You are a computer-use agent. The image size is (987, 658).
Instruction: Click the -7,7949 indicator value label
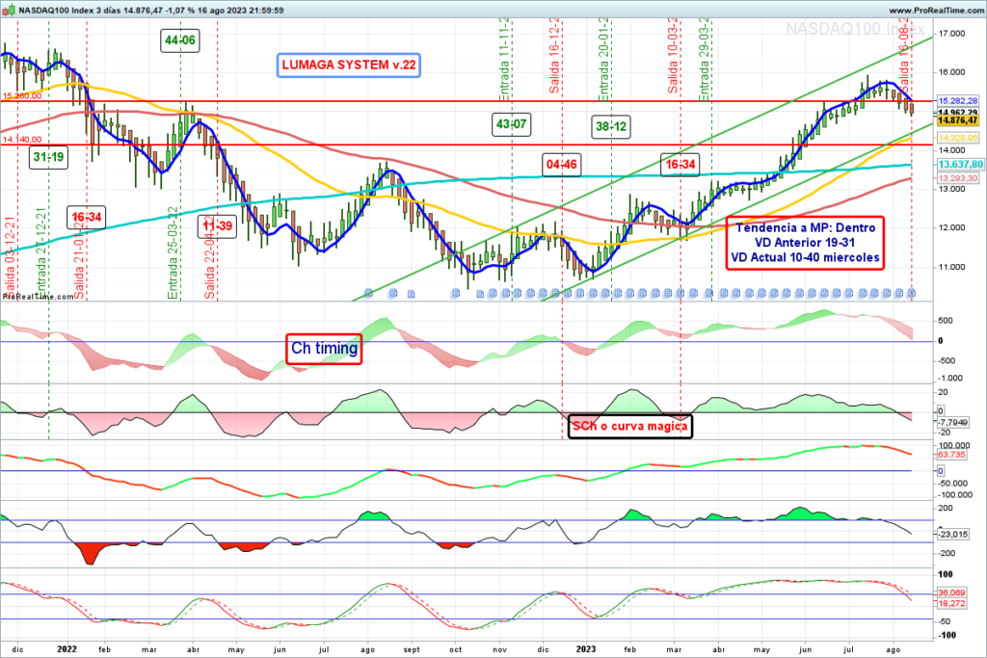(x=953, y=422)
